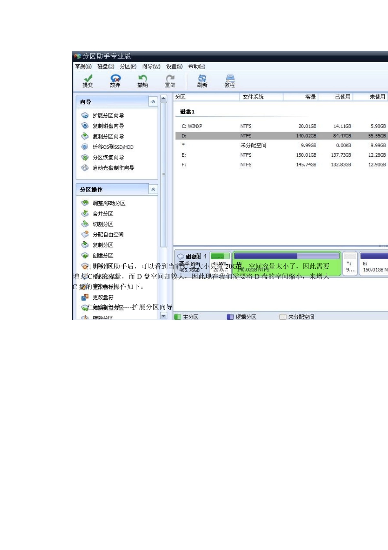Screen dimensions: 388x550
Task: Open the 分区(P) menu
Action: pos(128,66)
